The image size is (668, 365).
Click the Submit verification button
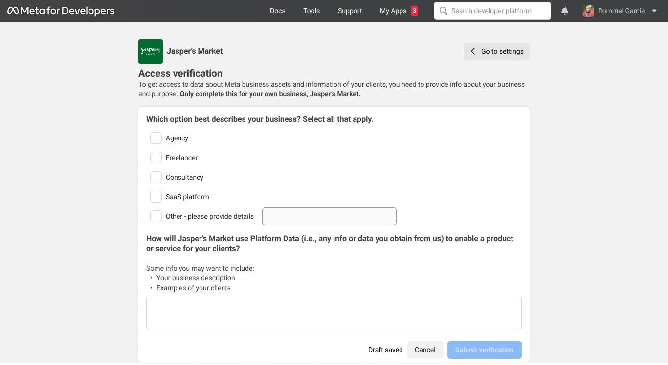[x=485, y=350]
